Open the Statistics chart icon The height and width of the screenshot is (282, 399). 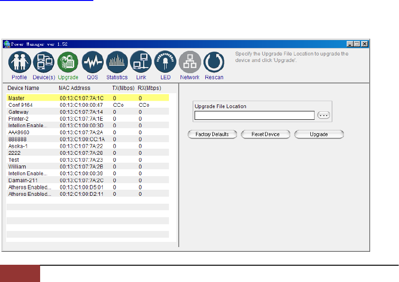pos(117,62)
